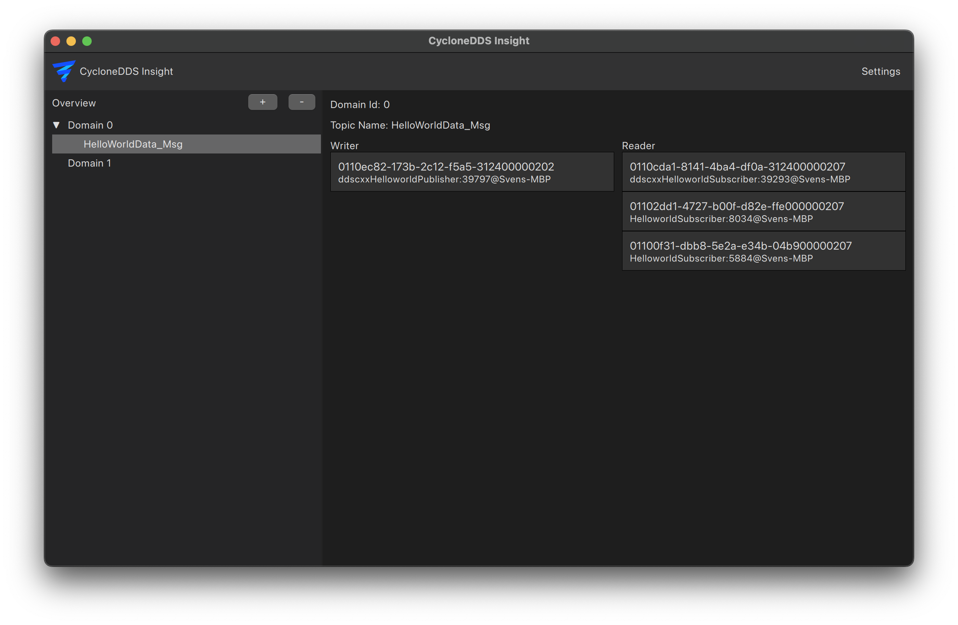This screenshot has width=958, height=625.
Task: Click the Reader column heading
Action: tap(638, 146)
